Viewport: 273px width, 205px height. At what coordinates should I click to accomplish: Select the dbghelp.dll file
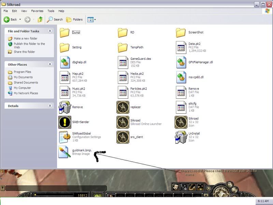(65, 62)
